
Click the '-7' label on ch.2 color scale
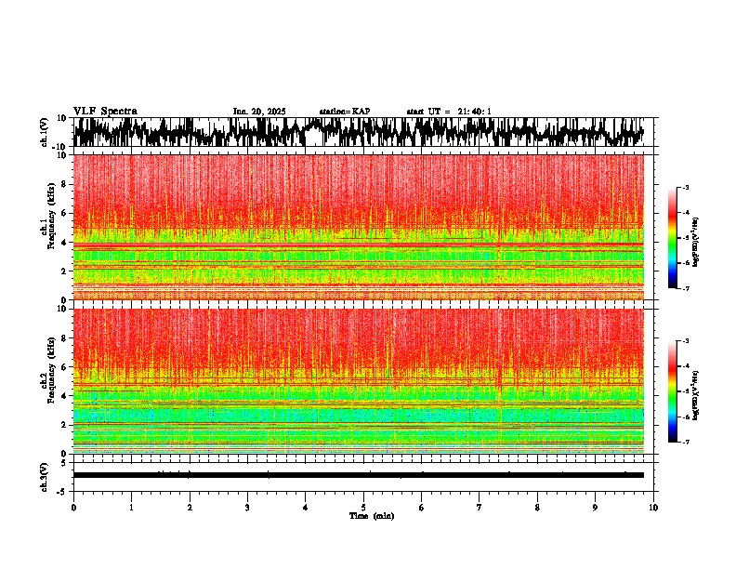coord(685,442)
